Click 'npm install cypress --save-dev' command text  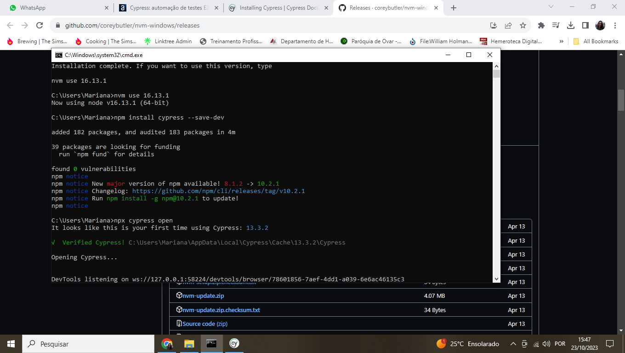pos(169,118)
